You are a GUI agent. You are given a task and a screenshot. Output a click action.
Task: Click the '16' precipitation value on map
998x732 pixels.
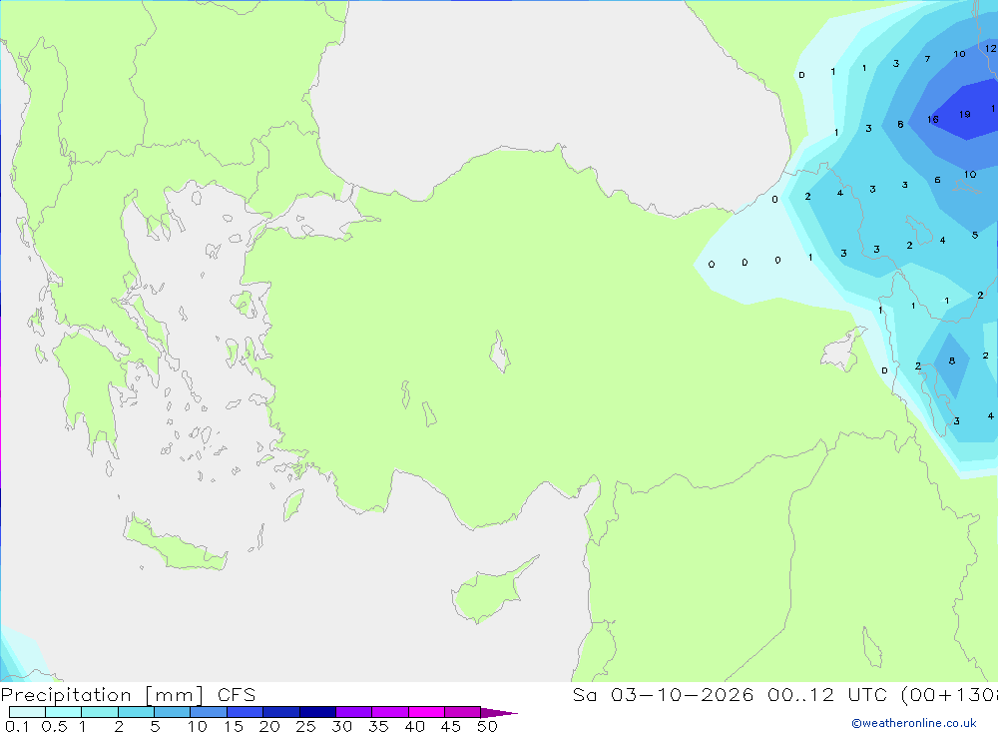[x=933, y=119]
